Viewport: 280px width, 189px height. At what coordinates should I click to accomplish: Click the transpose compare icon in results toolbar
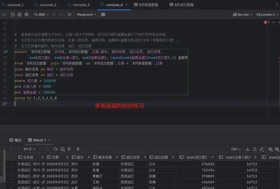click(x=262, y=149)
